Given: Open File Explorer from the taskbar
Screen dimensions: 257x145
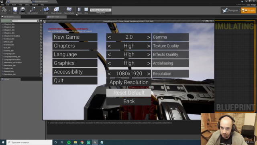Looking at the screenshot, I should tap(75, 142).
